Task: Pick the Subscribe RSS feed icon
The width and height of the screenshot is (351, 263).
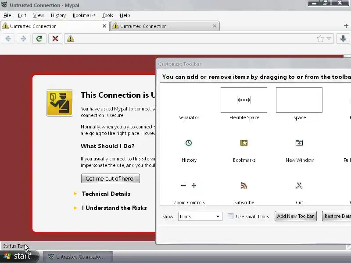Action: click(244, 185)
